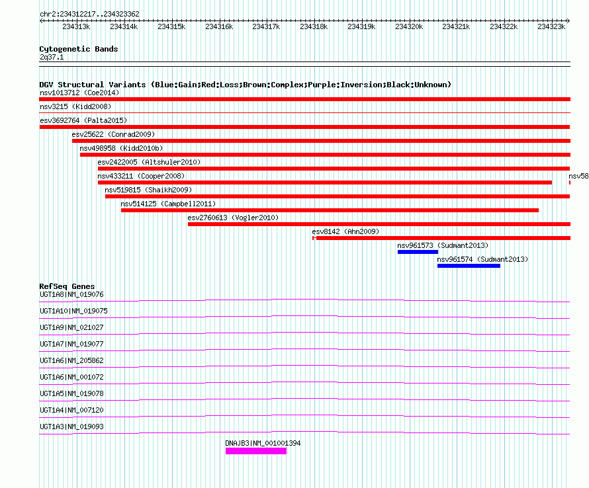589x488 pixels.
Task: Click the UGT1A3|NM_019093 gene label
Action: [71, 427]
